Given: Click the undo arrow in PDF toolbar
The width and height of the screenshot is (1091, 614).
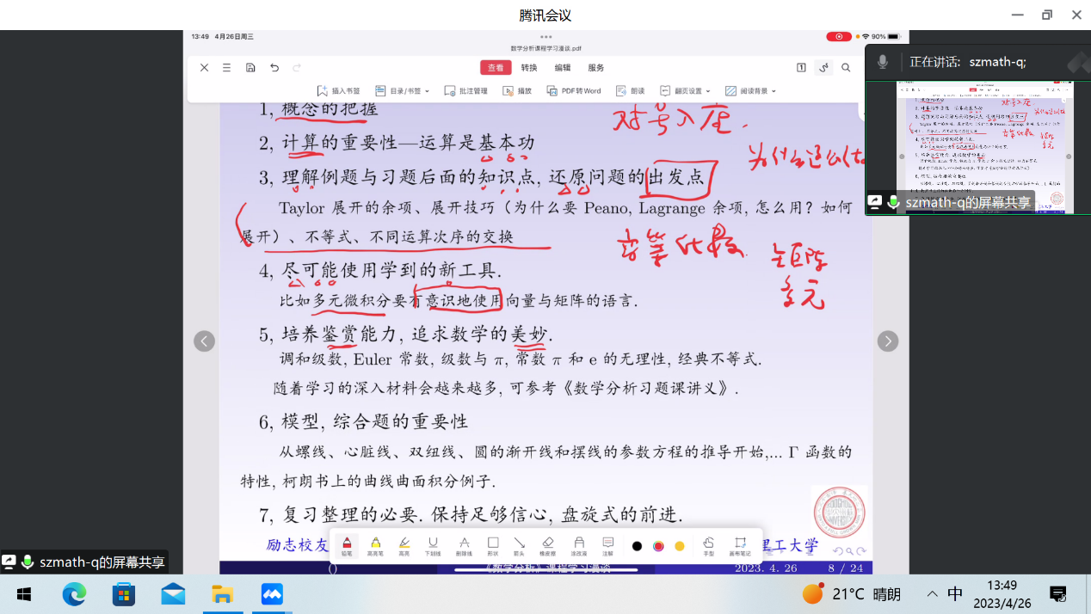Looking at the screenshot, I should click(x=274, y=68).
